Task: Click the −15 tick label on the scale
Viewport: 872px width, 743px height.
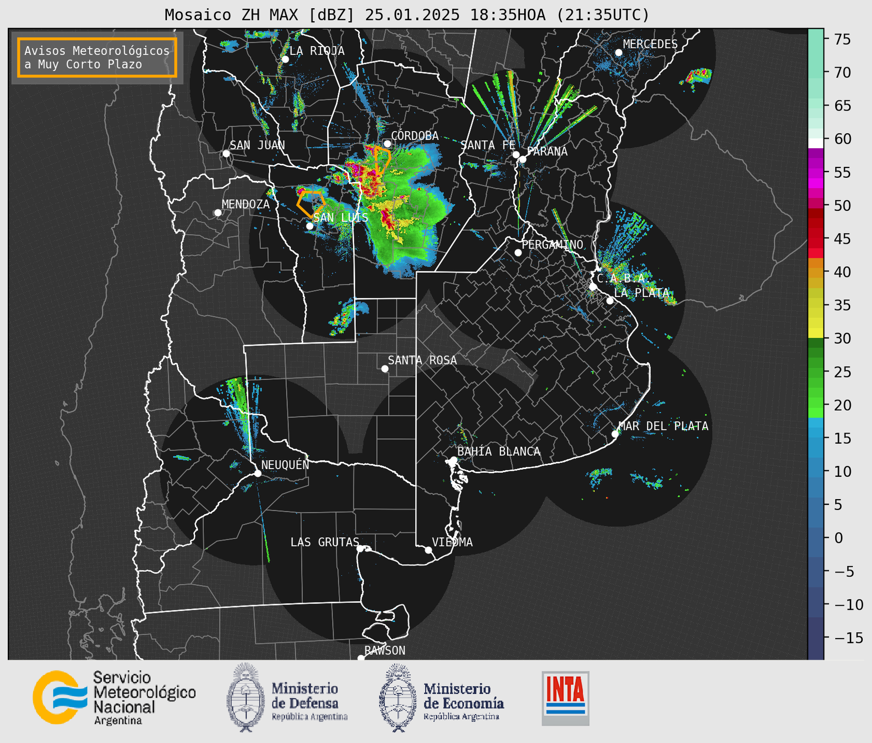Action: point(848,638)
